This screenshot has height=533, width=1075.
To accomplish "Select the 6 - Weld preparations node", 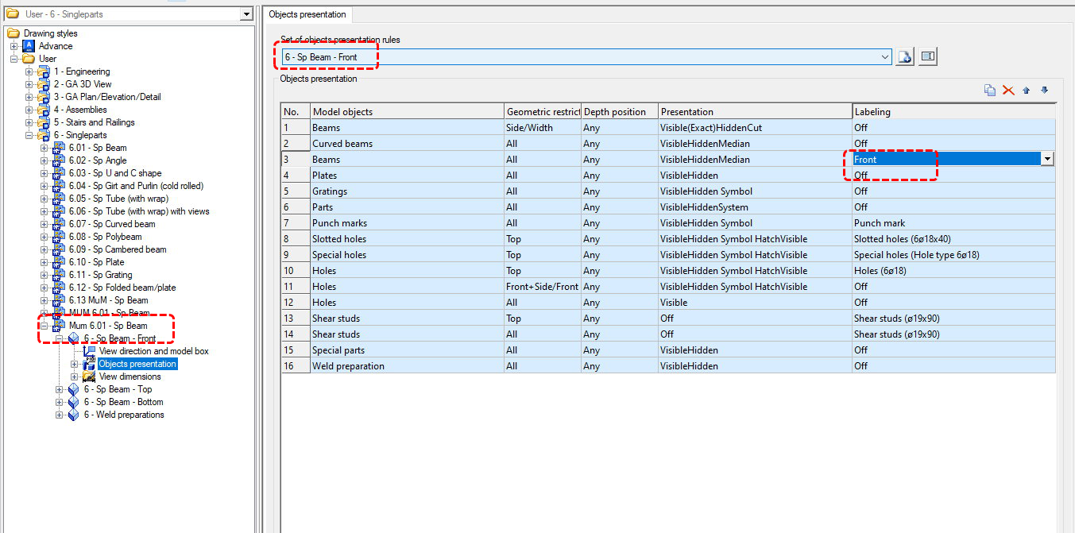I will pyautogui.click(x=124, y=415).
